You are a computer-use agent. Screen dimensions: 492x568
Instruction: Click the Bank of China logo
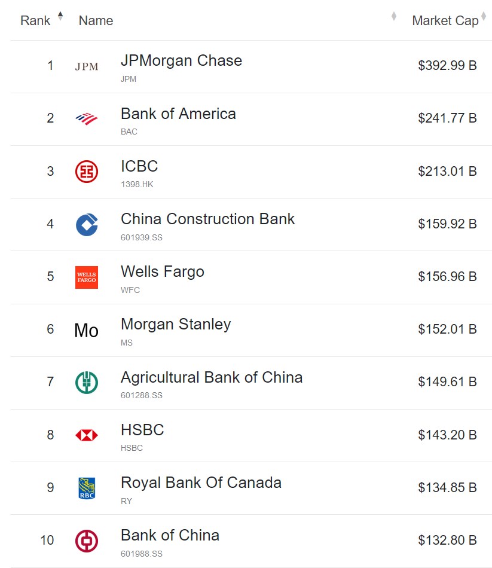click(87, 540)
